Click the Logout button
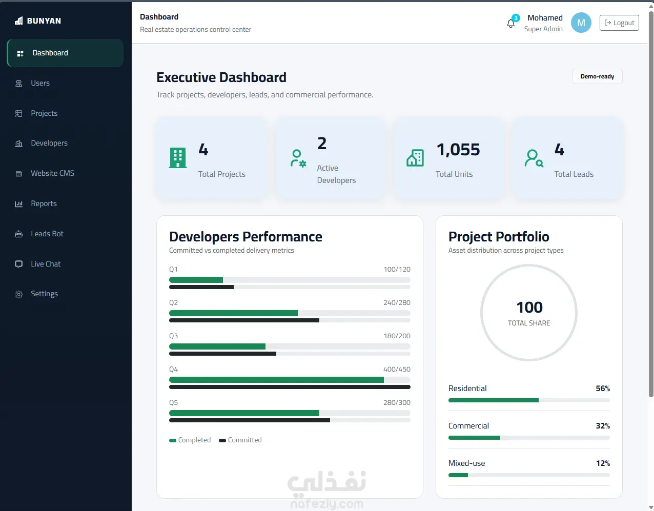 click(x=619, y=23)
